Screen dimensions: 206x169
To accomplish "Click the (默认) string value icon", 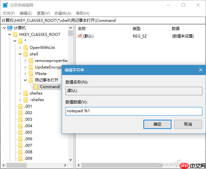I will [x=80, y=36].
